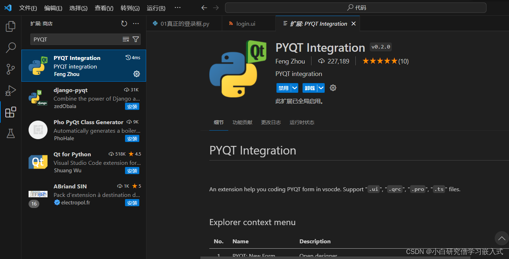Open the gear icon on PYQT Integration entry
The height and width of the screenshot is (259, 509).
(x=136, y=74)
